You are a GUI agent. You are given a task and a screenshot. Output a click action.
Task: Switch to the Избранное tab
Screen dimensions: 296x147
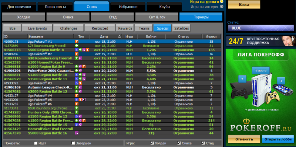tap(128, 7)
